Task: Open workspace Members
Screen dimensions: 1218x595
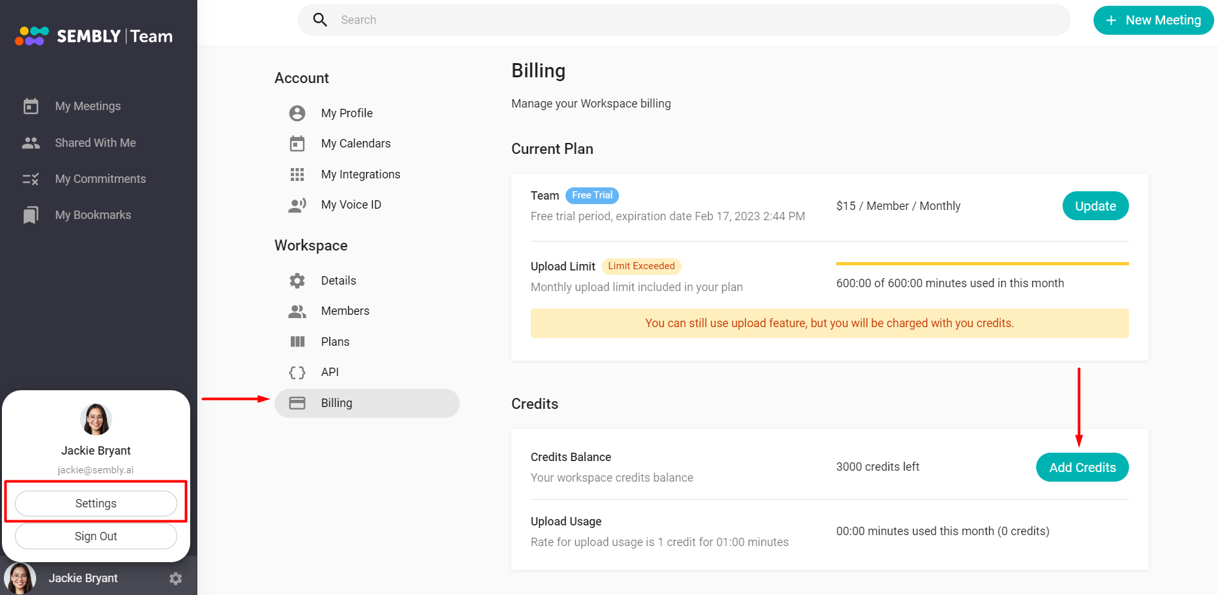Action: [x=367, y=311]
